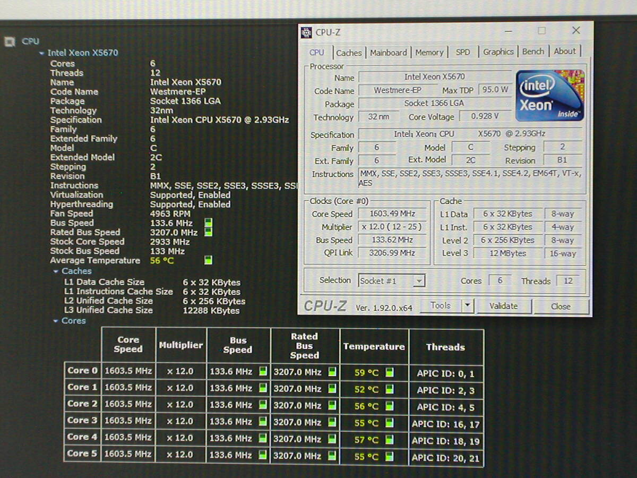637x478 pixels.
Task: Collapse the Caches section in Speccy
Action: pyautogui.click(x=56, y=271)
